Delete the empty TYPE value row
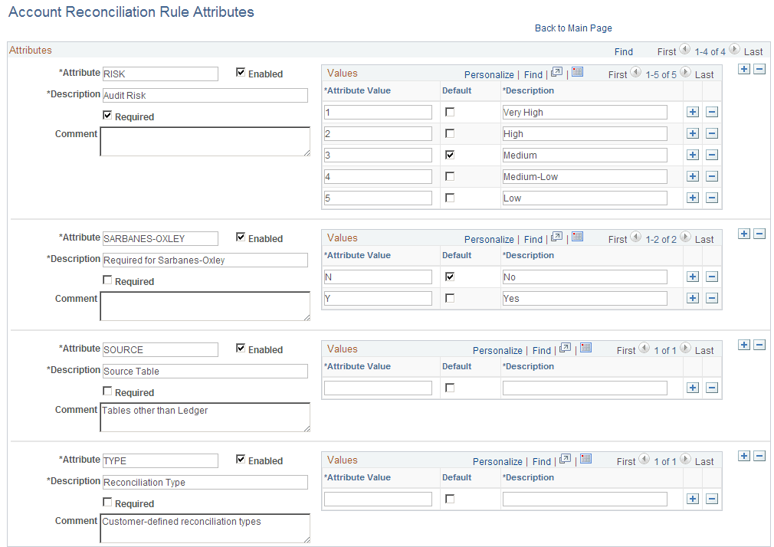The height and width of the screenshot is (547, 774). pyautogui.click(x=712, y=499)
